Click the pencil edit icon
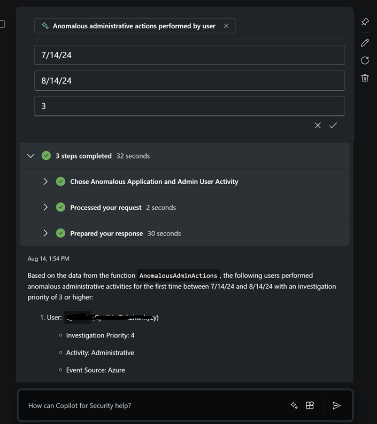This screenshot has height=424, width=377. (365, 43)
